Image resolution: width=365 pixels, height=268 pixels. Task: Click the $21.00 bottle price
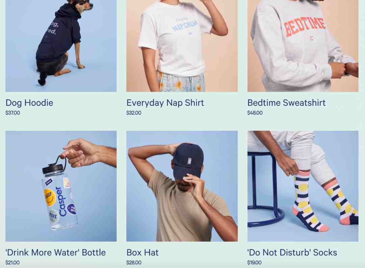point(13,262)
